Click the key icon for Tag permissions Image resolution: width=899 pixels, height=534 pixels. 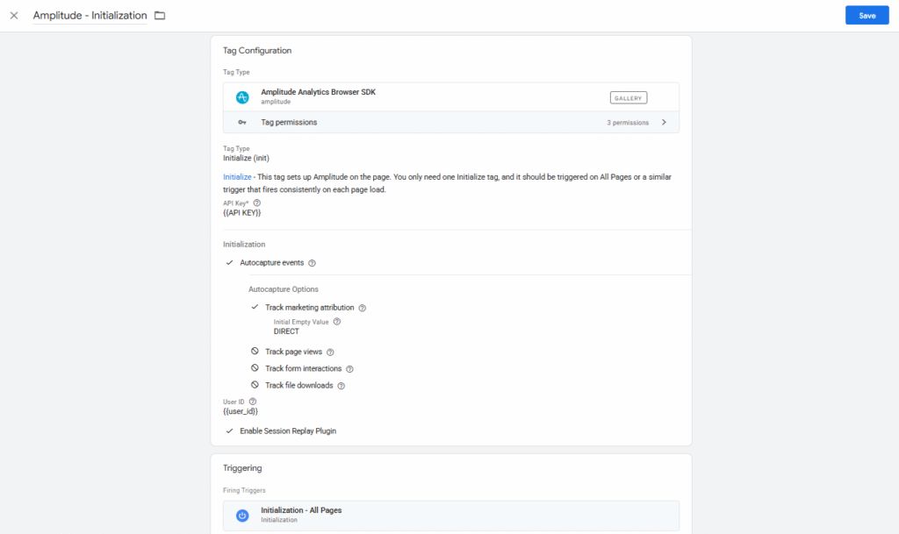[242, 123]
